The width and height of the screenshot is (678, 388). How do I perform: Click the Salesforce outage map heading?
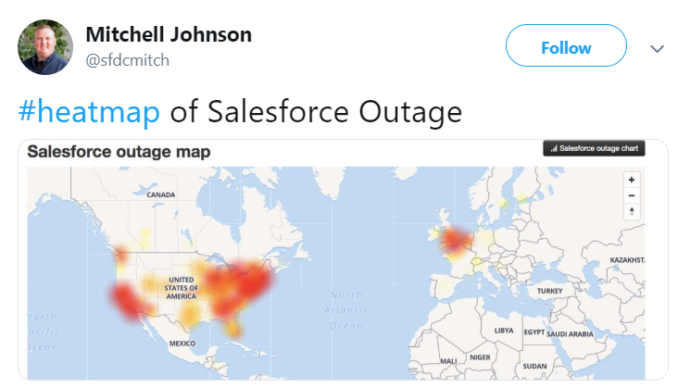[x=119, y=152]
